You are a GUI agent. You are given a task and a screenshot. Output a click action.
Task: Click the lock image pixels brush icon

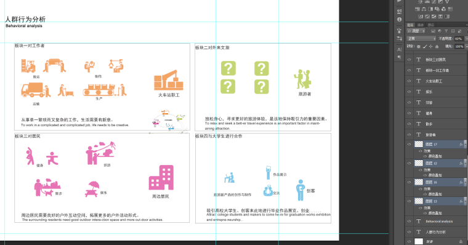tap(425, 47)
